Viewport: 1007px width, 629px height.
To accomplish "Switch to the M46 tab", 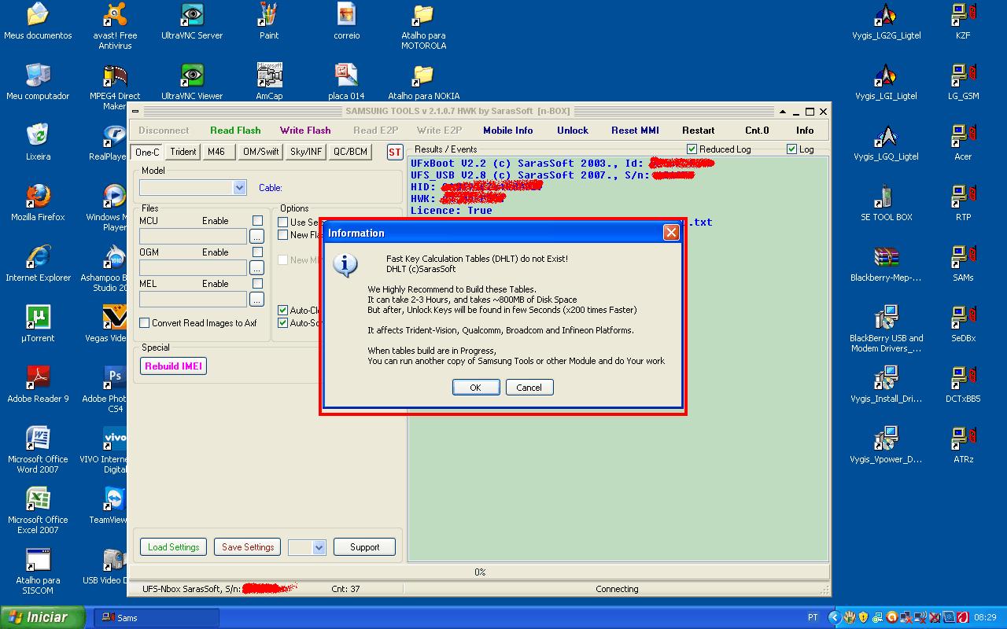I will pos(216,152).
